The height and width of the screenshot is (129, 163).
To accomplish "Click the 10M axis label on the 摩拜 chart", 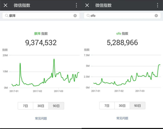I will tap(5, 72).
